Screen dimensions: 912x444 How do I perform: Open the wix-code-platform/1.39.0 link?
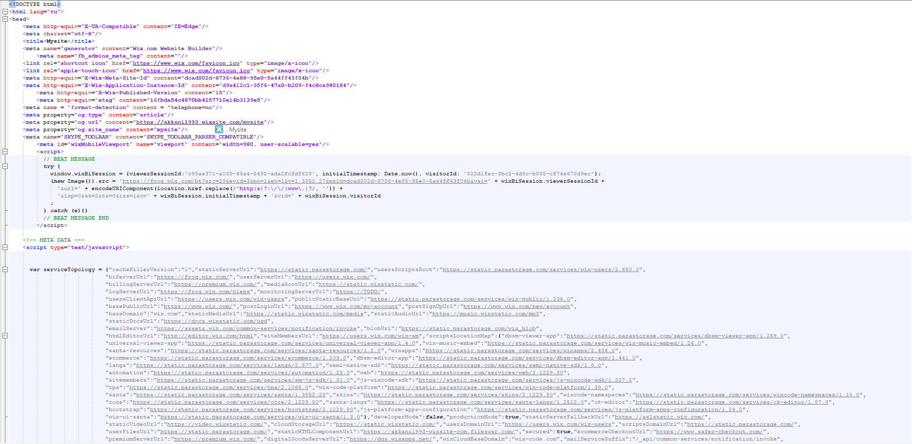tap(498, 388)
